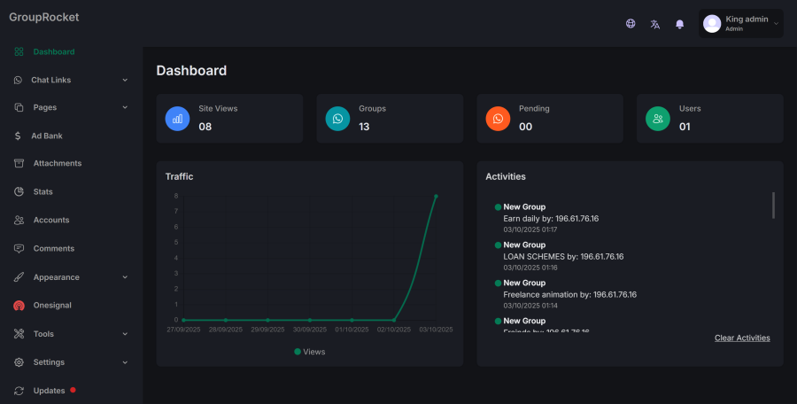This screenshot has width=797, height=404.
Task: Open the Stats menu item
Action: pos(43,192)
